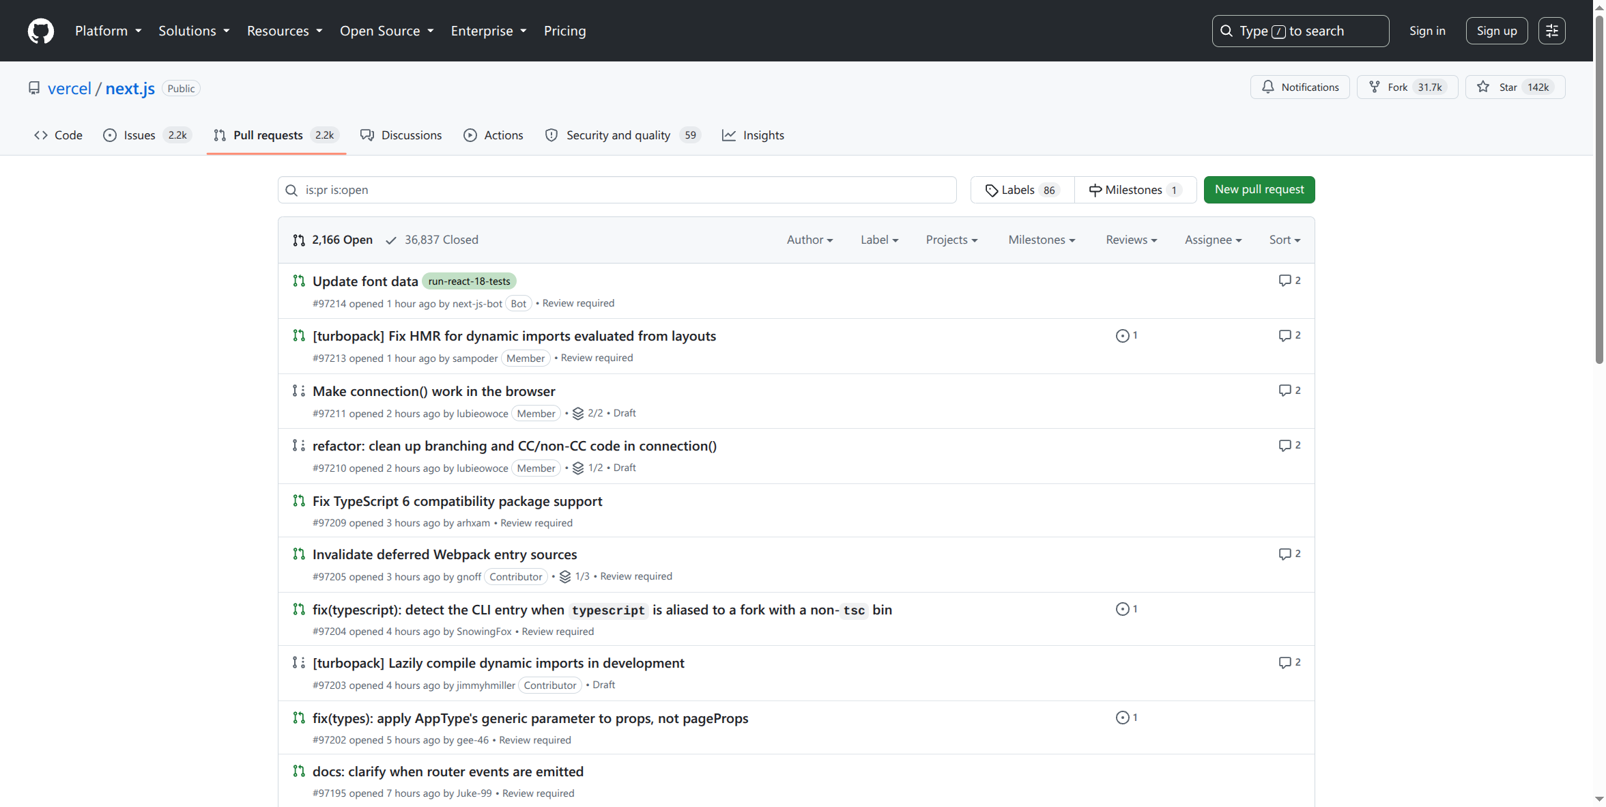Viewport: 1606px width, 807px height.
Task: Click the open PR icon beside Fix TypeScript 6
Action: pos(299,500)
